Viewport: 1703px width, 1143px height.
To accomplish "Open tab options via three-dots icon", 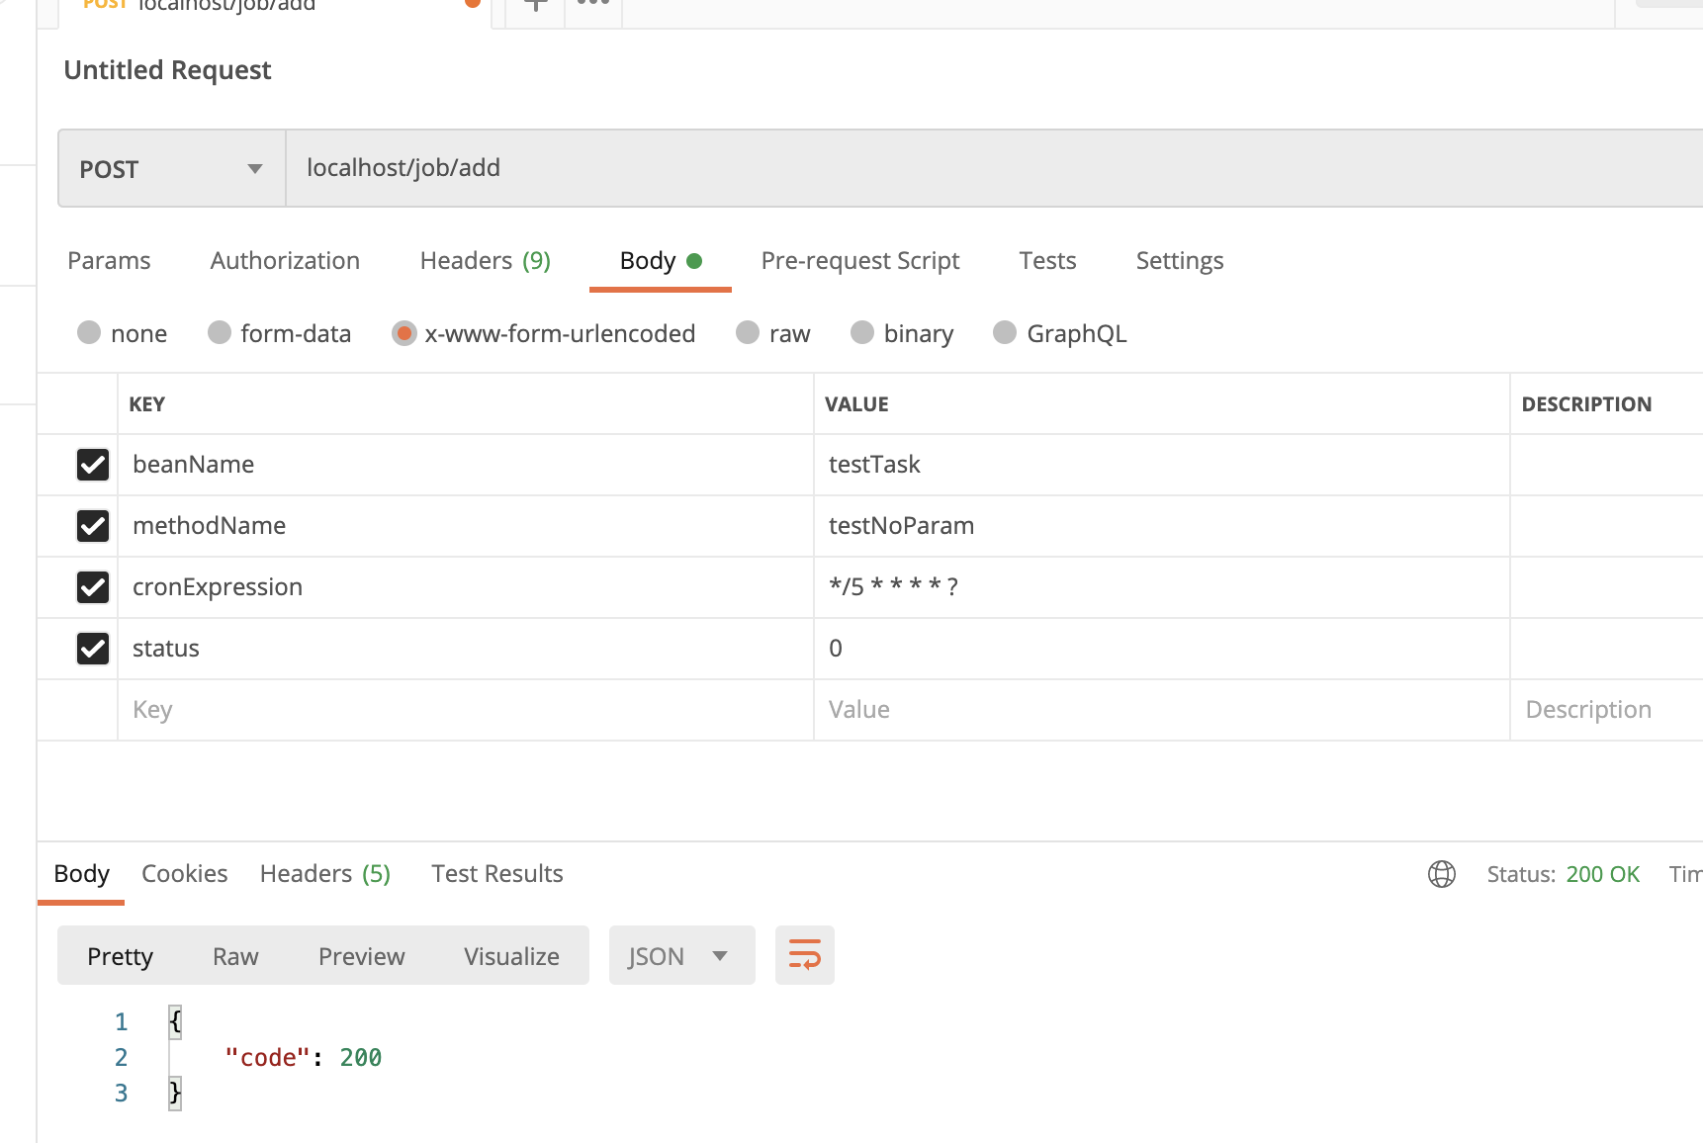I will tap(593, 3).
